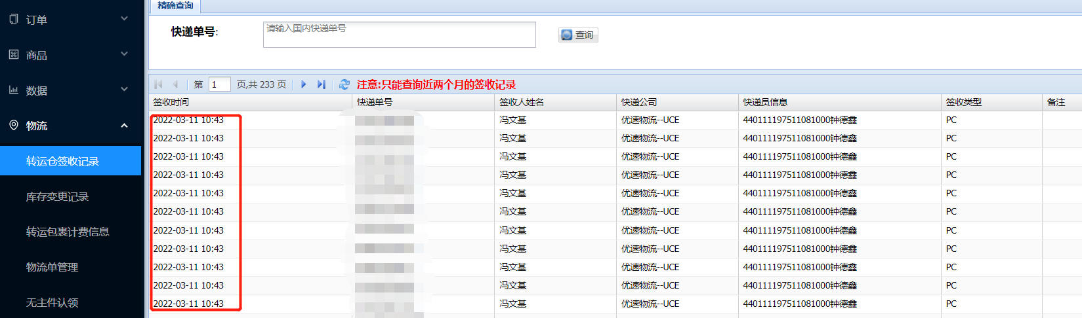Click the 订单 menu label
This screenshot has height=318, width=1082.
[37, 20]
